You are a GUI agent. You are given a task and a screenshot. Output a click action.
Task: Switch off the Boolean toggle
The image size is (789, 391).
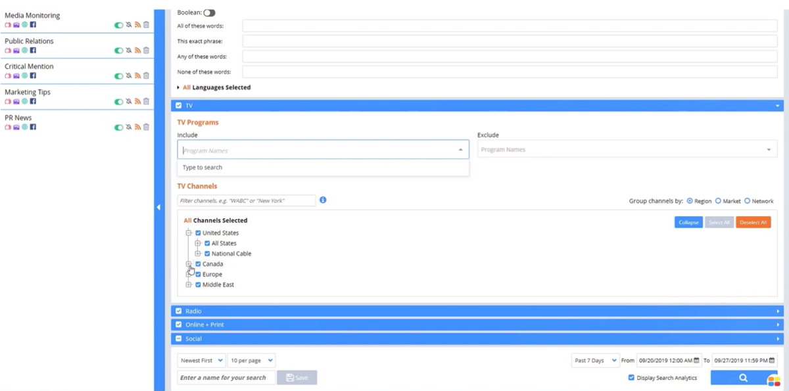[209, 12]
